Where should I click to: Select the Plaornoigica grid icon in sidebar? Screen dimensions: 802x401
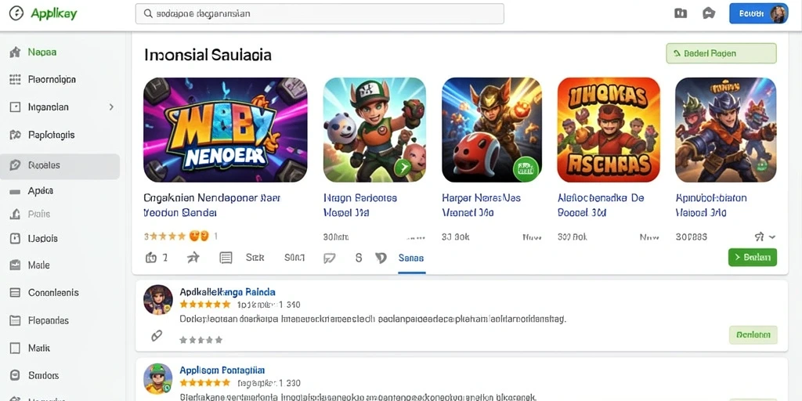point(15,79)
